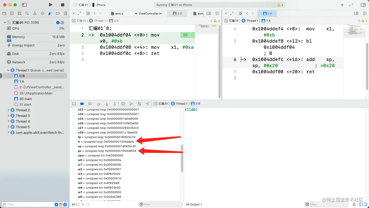The image size is (369, 208).
Task: Clear the console with trash icon
Action: 354,204
